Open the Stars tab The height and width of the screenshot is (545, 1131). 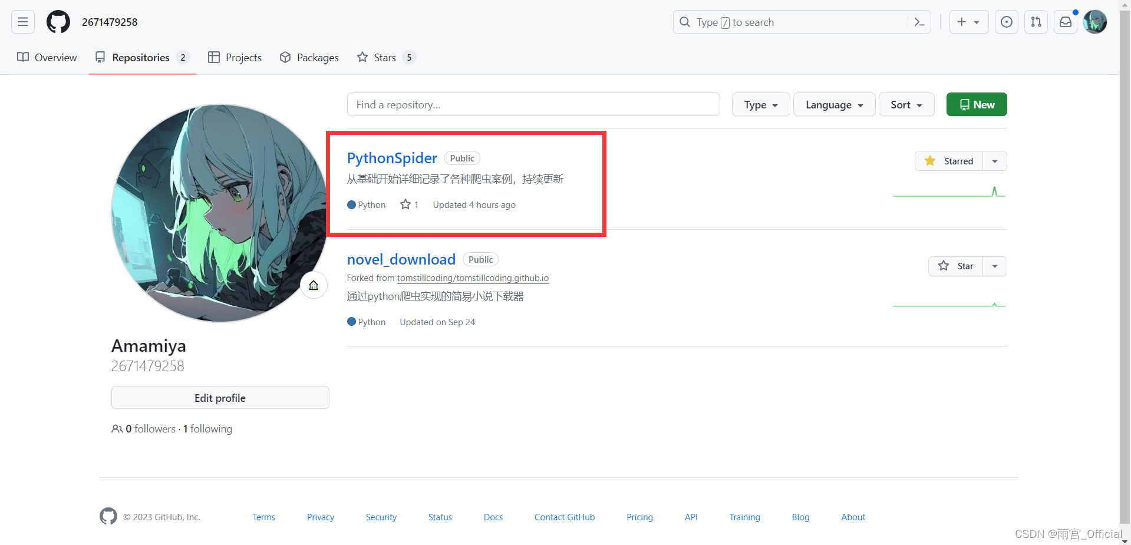(387, 57)
